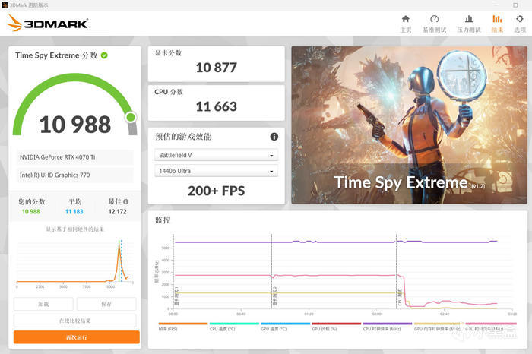
Task: Click the green validation checkmark next to Time Spy Extreme
Action: pyautogui.click(x=104, y=55)
